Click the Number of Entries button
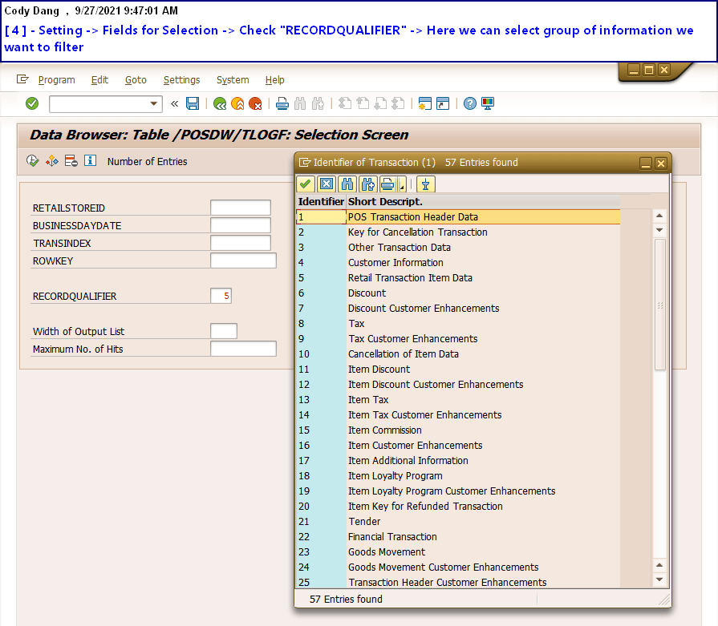This screenshot has width=718, height=626. click(x=147, y=162)
